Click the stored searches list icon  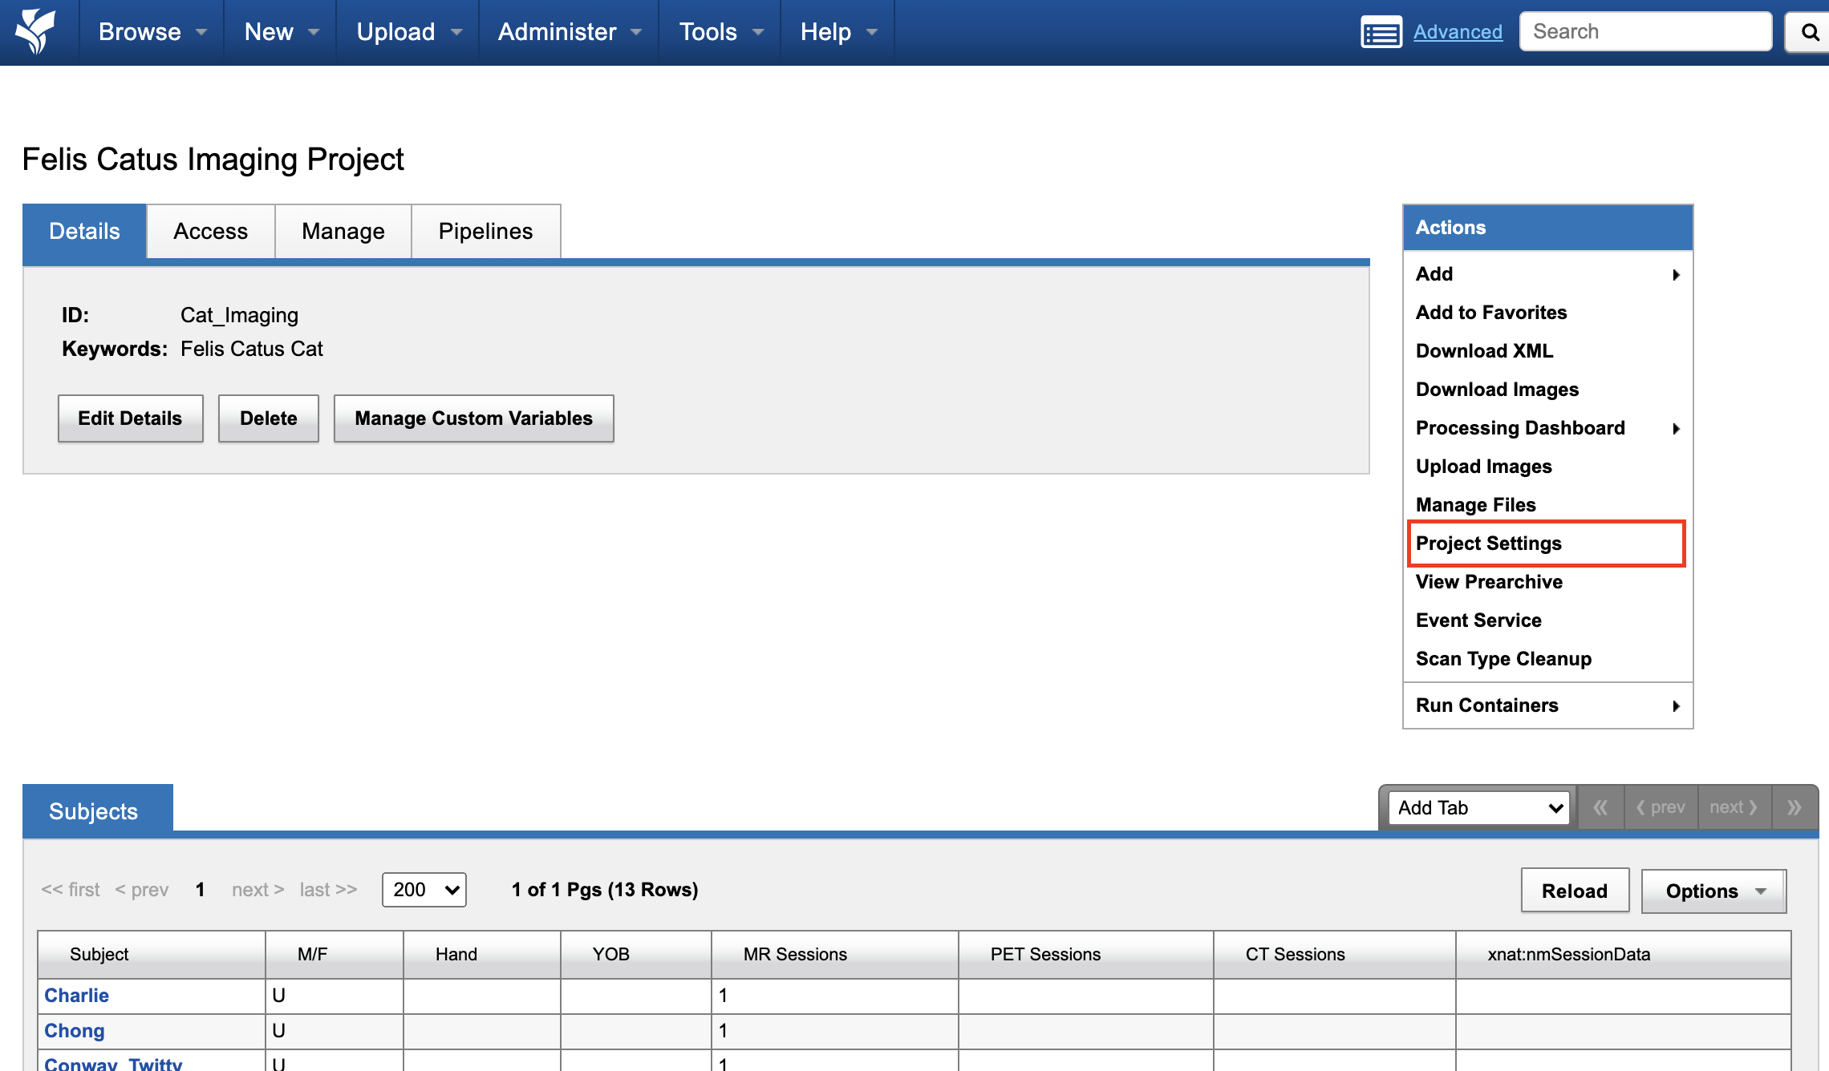[1381, 32]
